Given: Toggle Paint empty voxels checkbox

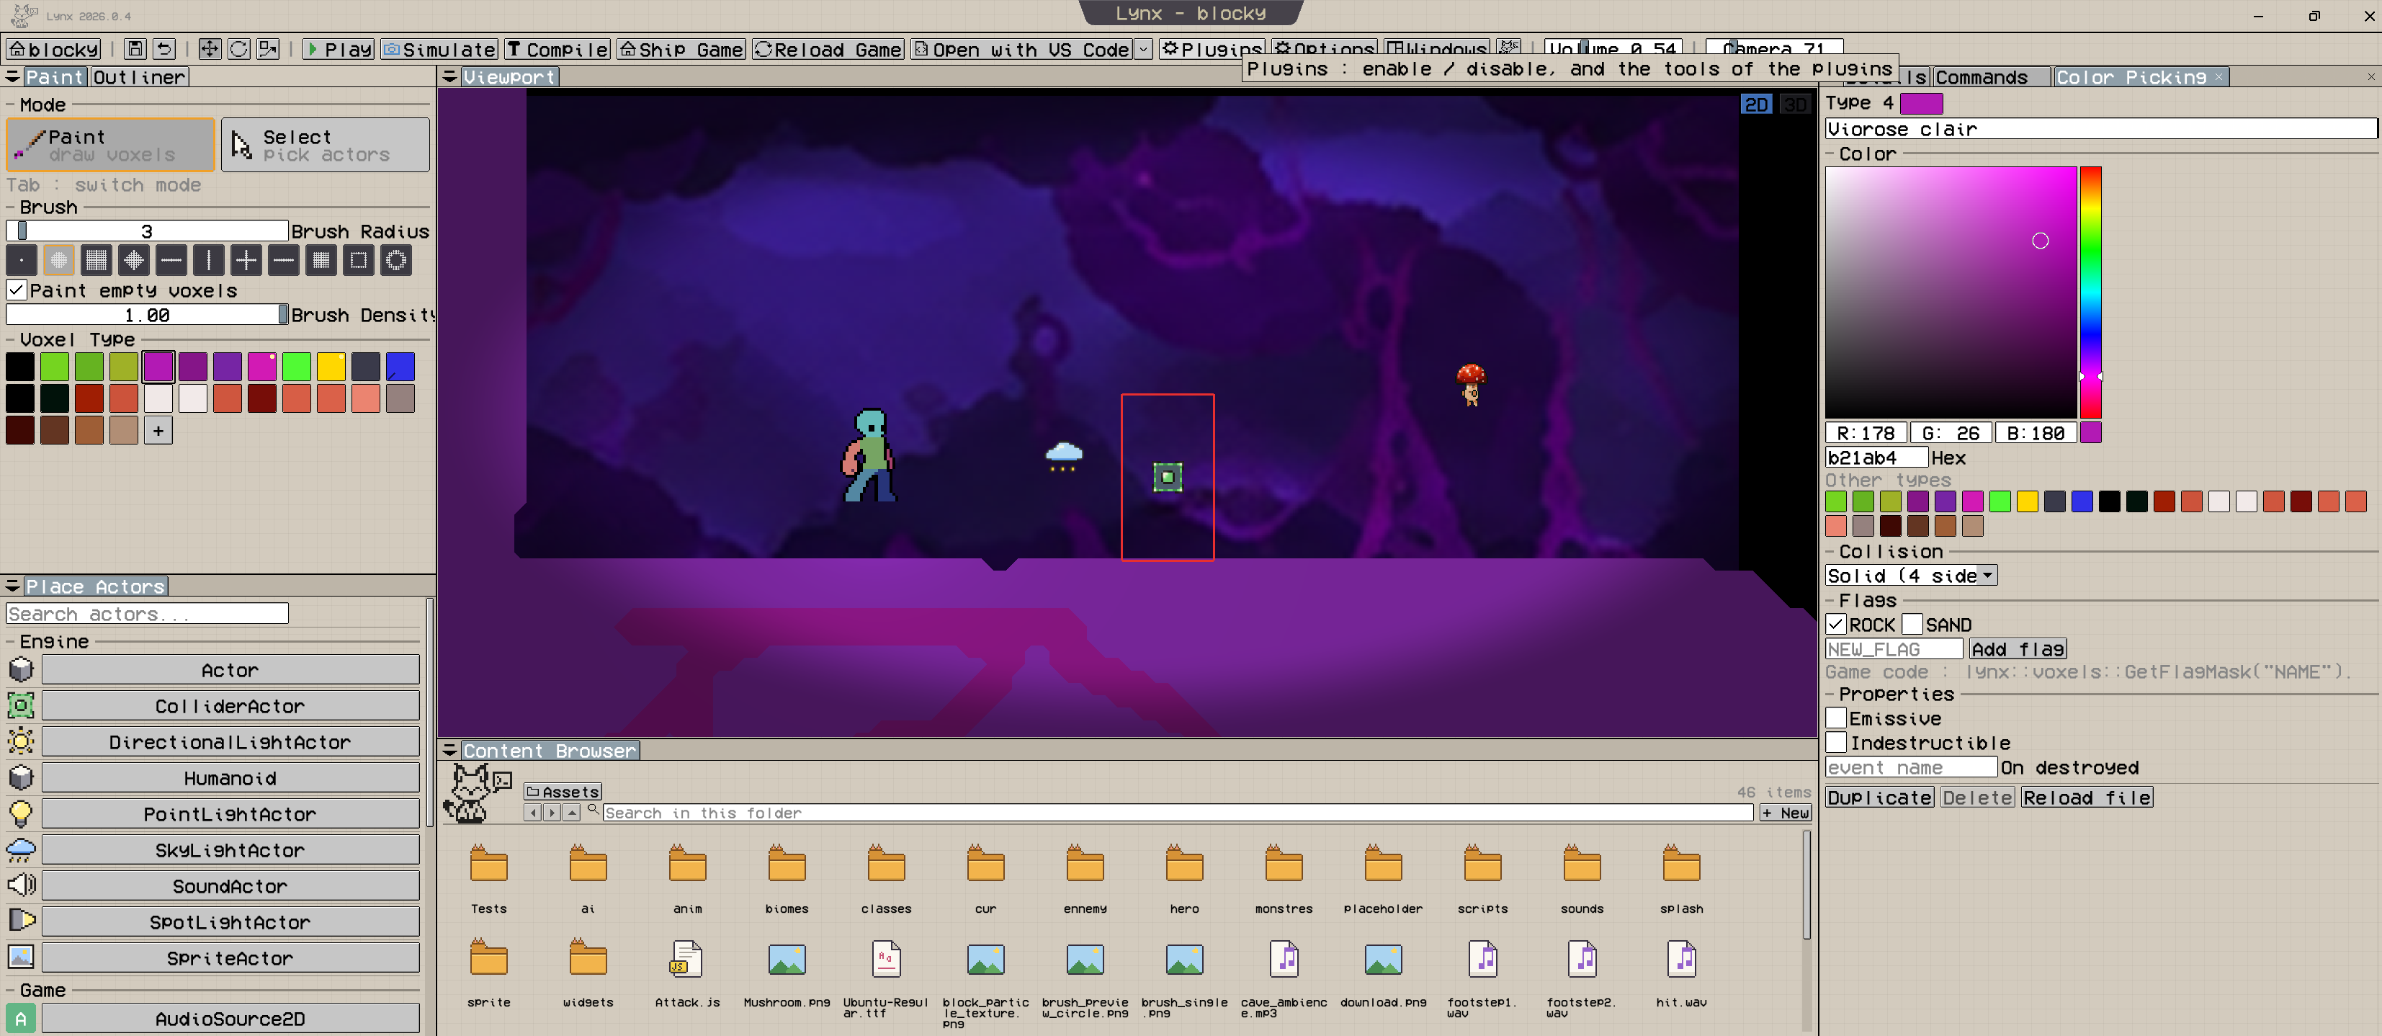Looking at the screenshot, I should [x=16, y=290].
